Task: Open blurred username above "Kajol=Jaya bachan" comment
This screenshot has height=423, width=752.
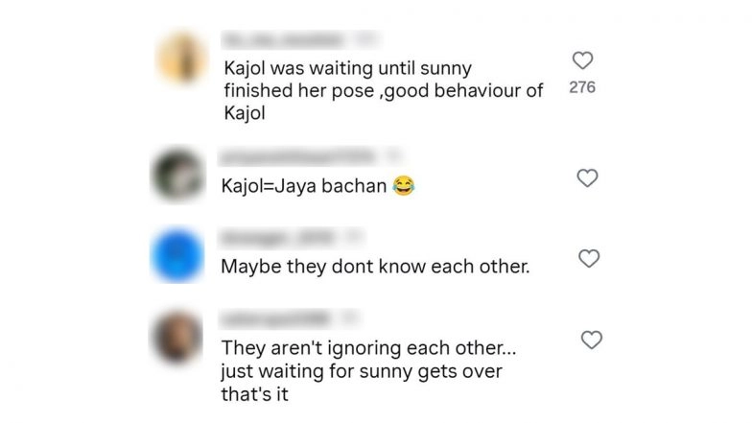Action: (297, 157)
